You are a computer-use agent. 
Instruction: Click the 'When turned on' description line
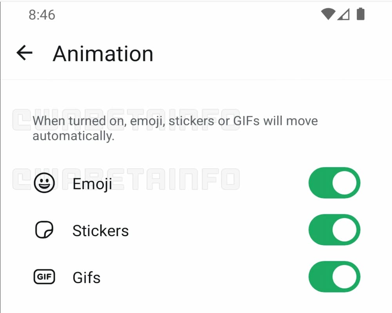[x=175, y=121]
